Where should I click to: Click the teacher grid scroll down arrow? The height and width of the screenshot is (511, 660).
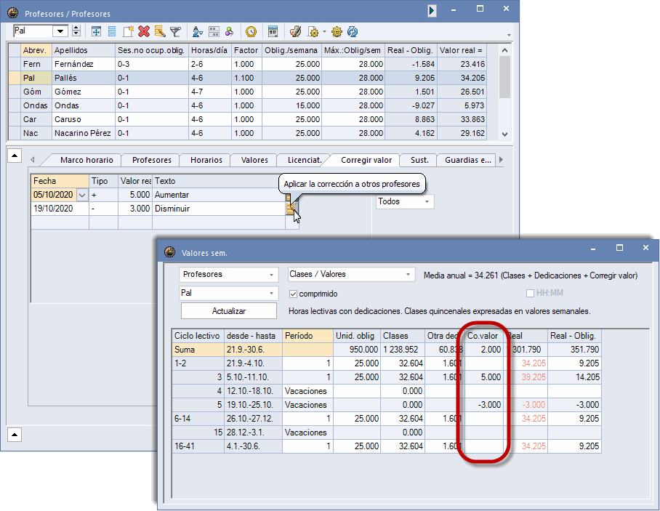pyautogui.click(x=504, y=134)
